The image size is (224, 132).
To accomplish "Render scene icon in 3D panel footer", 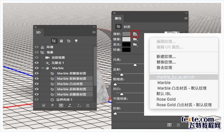I will click(61, 105).
